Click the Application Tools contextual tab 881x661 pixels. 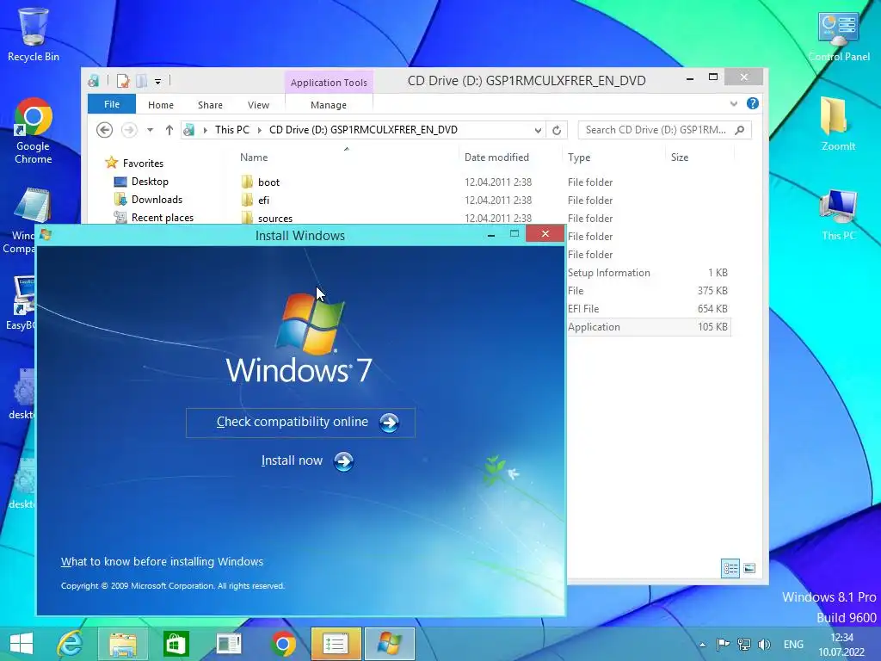click(329, 83)
